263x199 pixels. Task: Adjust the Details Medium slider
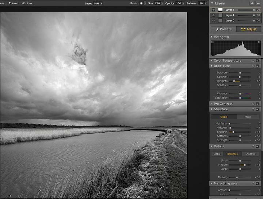tap(245, 165)
